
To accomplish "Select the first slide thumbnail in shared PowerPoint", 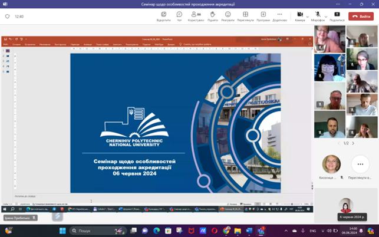I will tap(8, 51).
